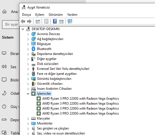Image resolution: width=155 pixels, height=135 pixels.
Task: Click the Back arrow toolbar button
Action: [x=23, y=21]
